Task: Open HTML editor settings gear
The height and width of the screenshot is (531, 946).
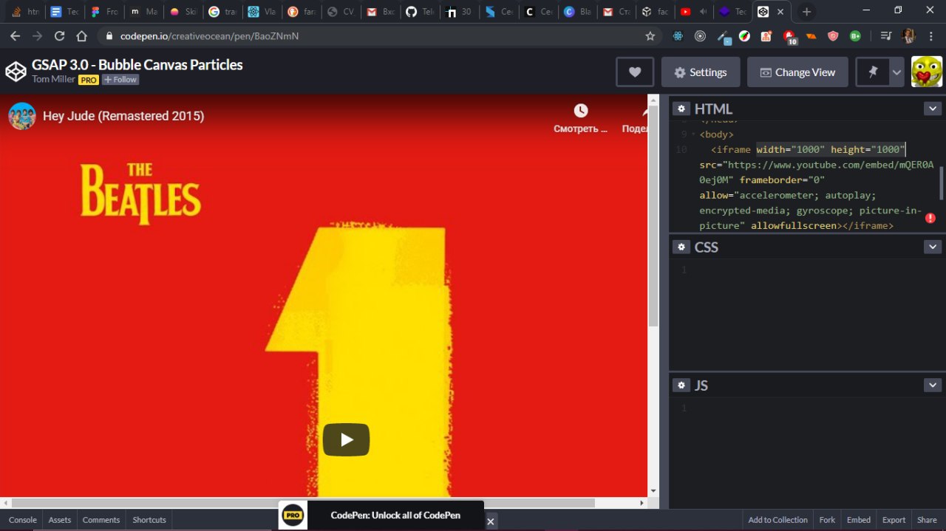Action: point(681,109)
